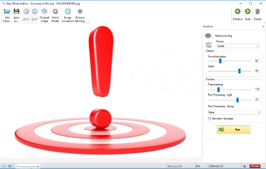The height and width of the screenshot is (169, 266).
Task: Show the Original Image
Action: (44, 15)
